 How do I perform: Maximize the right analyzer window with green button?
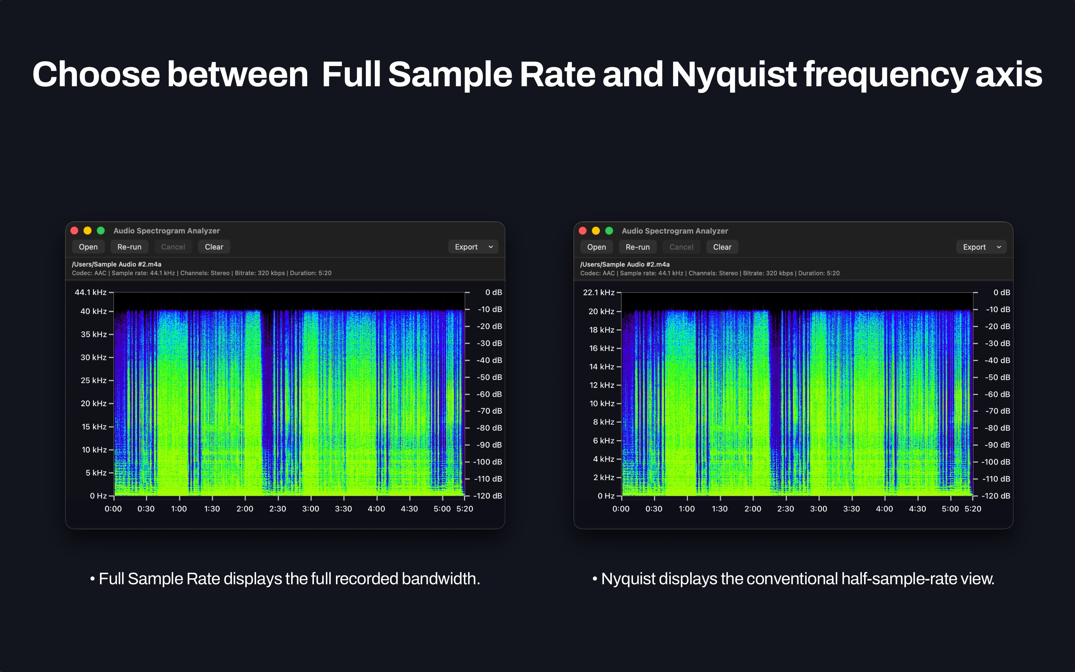click(x=609, y=230)
